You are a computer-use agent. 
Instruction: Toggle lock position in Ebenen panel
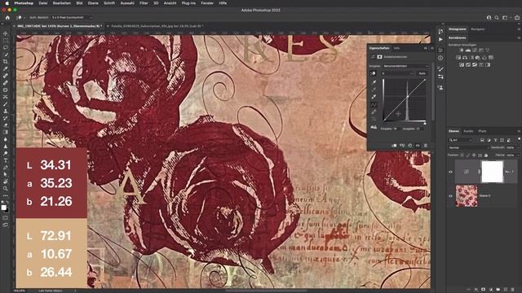474,155
